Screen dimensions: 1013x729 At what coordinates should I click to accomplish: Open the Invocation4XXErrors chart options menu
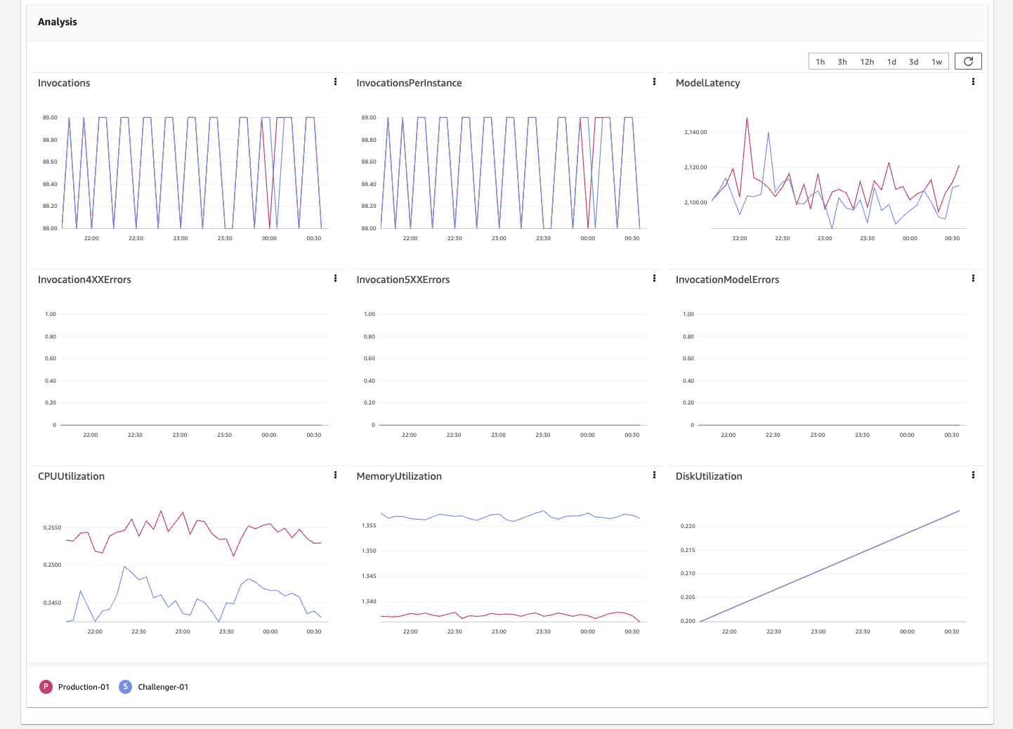click(335, 278)
